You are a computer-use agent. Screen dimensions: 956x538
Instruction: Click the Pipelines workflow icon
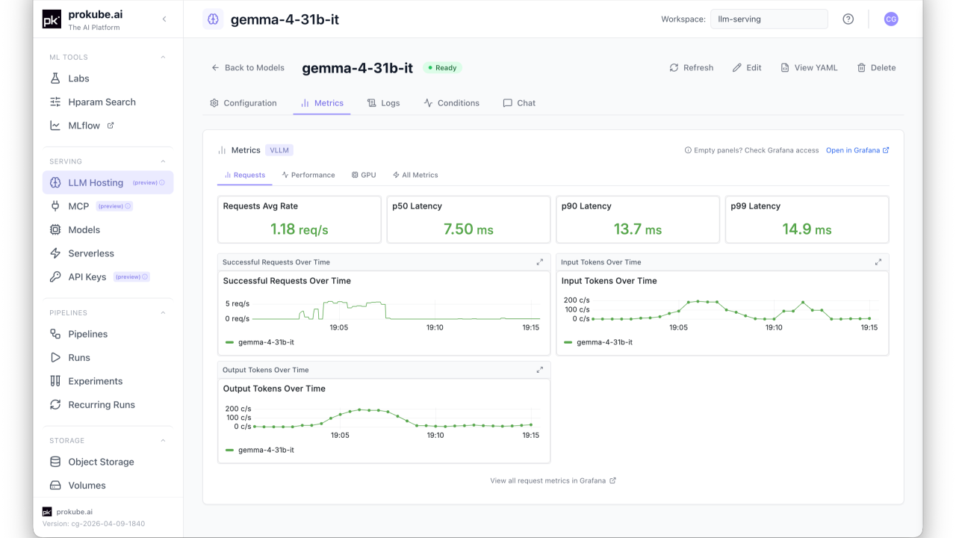pyautogui.click(x=55, y=334)
